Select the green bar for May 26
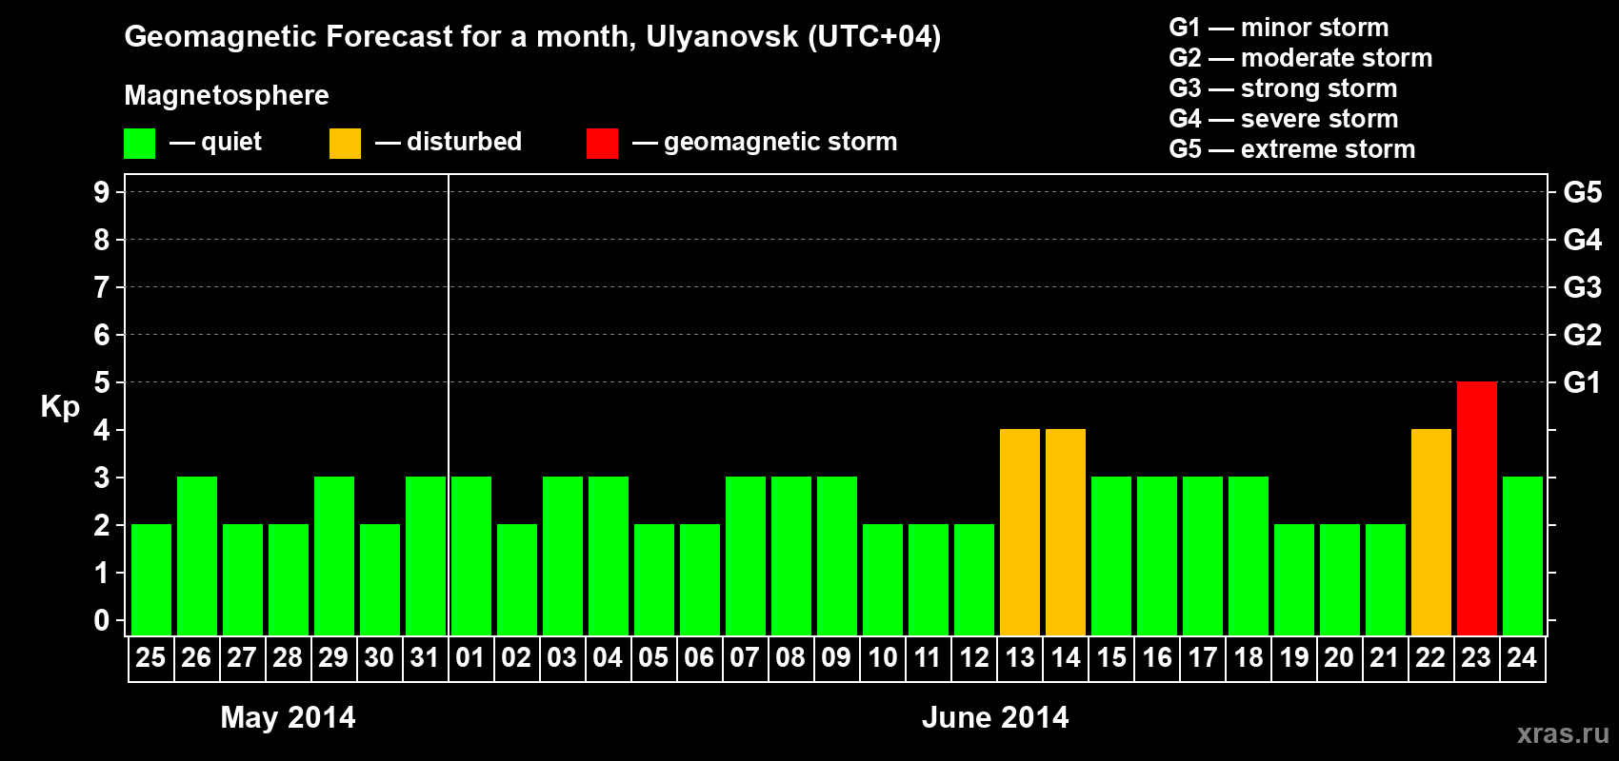 tap(197, 556)
